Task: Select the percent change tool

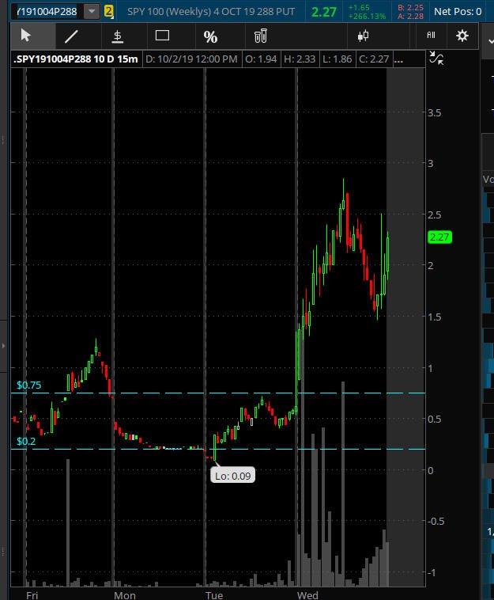Action: pyautogui.click(x=210, y=36)
